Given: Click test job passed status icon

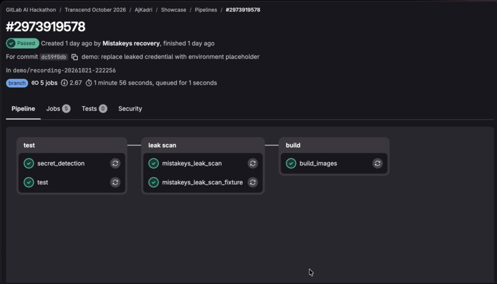Looking at the screenshot, I should pos(29,183).
